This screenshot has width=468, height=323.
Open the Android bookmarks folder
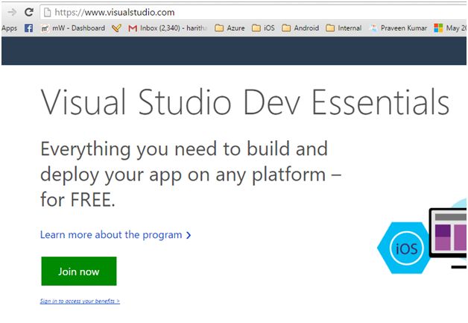(300, 28)
